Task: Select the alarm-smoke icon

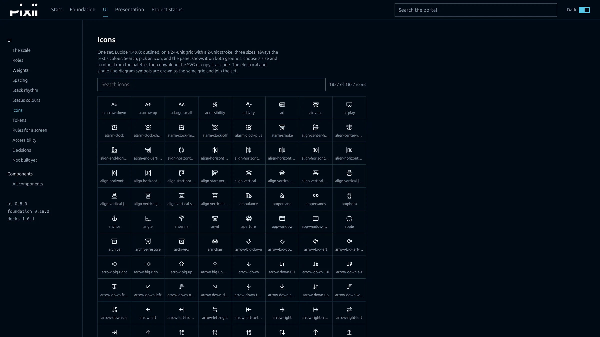Action: (x=282, y=131)
